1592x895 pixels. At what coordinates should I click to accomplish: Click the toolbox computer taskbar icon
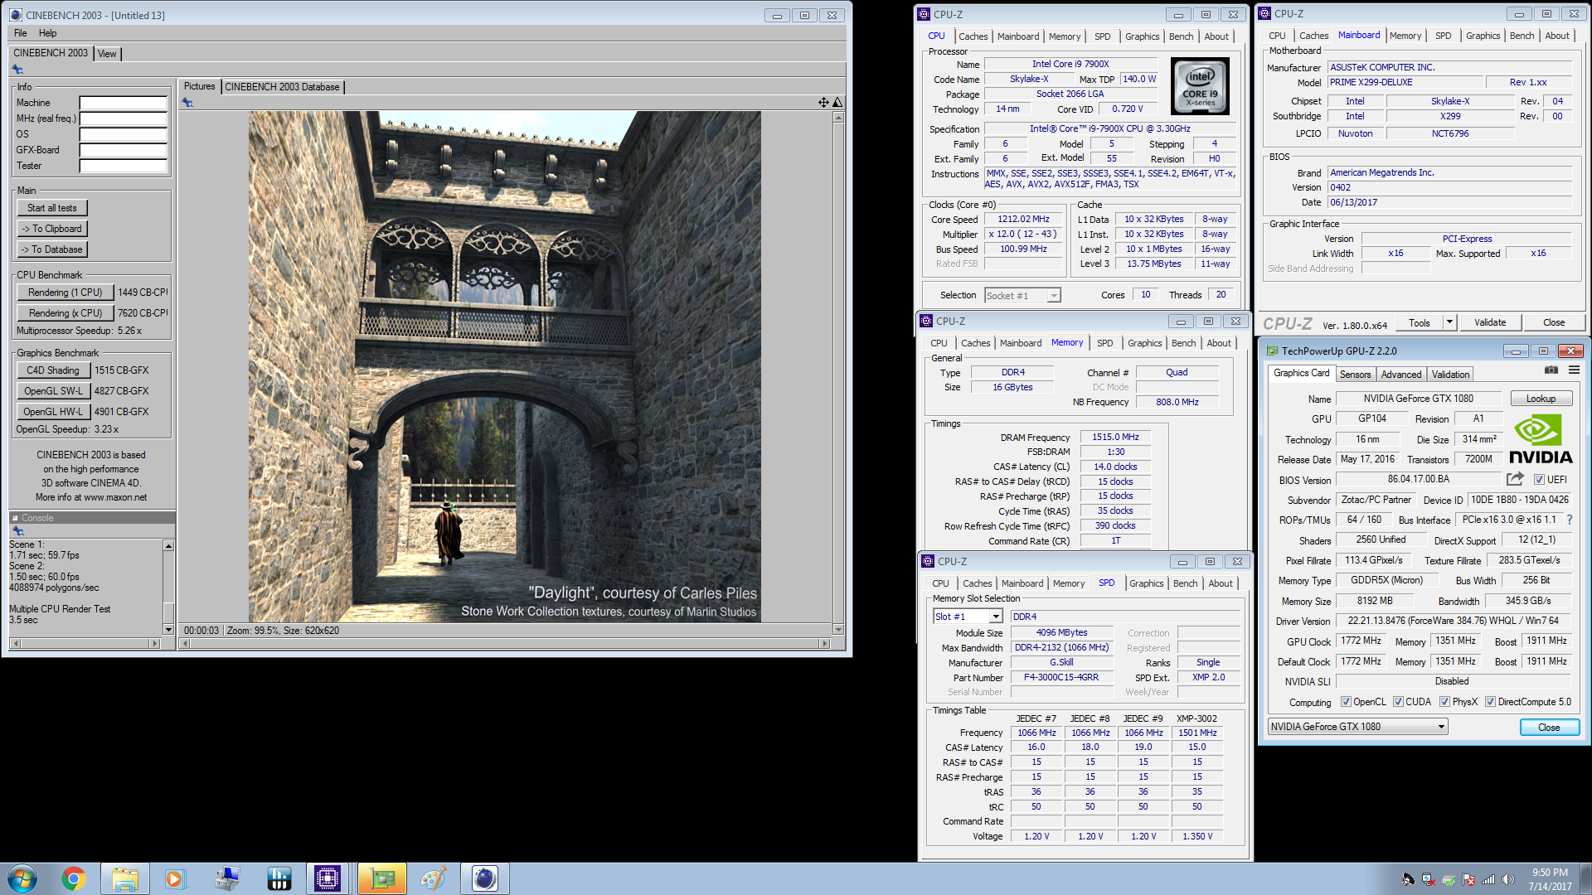click(x=227, y=878)
